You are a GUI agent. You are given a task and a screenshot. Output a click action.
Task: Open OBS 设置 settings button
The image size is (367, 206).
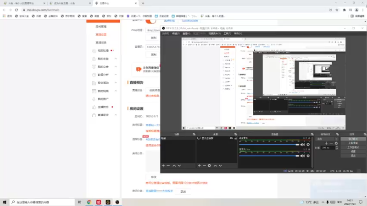pyautogui.click(x=353, y=152)
